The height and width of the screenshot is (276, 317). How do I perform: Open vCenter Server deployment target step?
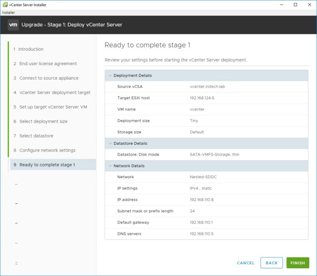tap(54, 93)
